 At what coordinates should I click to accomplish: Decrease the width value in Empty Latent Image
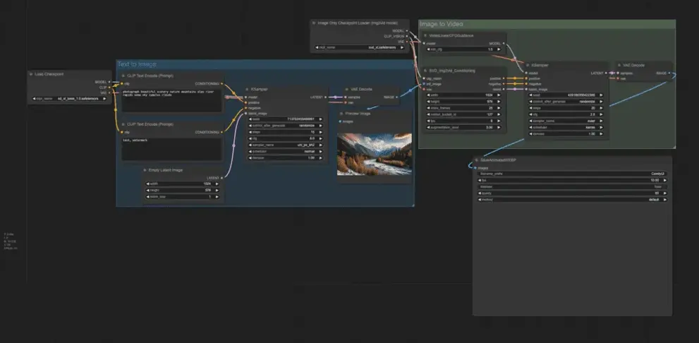(148, 183)
